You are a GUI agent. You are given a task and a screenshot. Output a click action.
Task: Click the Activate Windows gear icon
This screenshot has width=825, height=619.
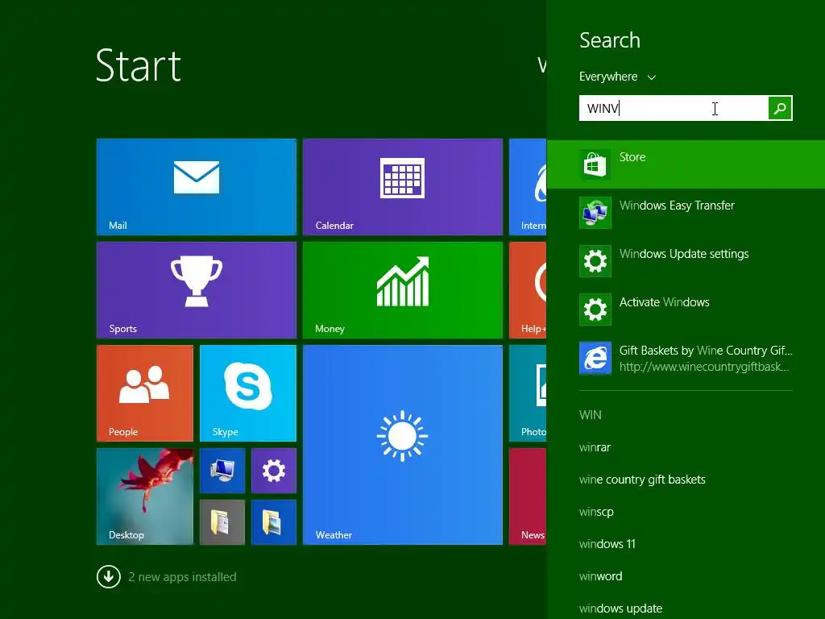595,309
